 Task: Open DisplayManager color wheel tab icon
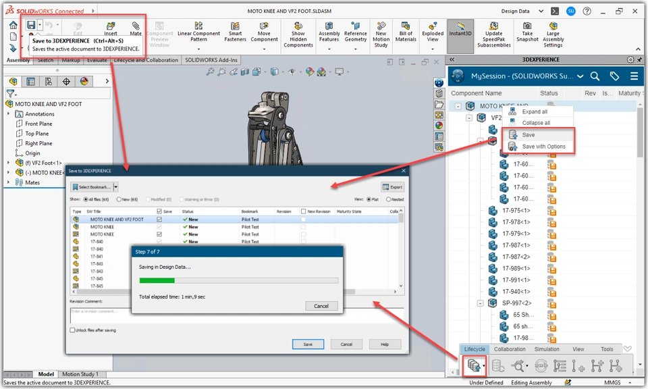[x=84, y=82]
